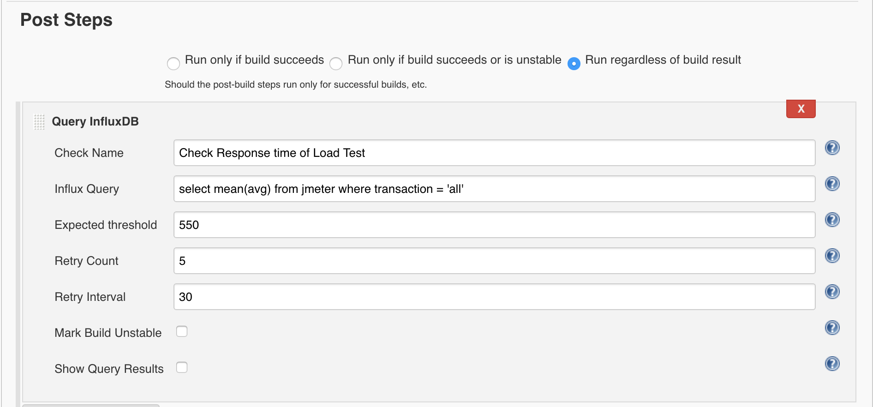Viewport: 873px width, 407px height.
Task: Open help for Retry Interval field
Action: (832, 292)
